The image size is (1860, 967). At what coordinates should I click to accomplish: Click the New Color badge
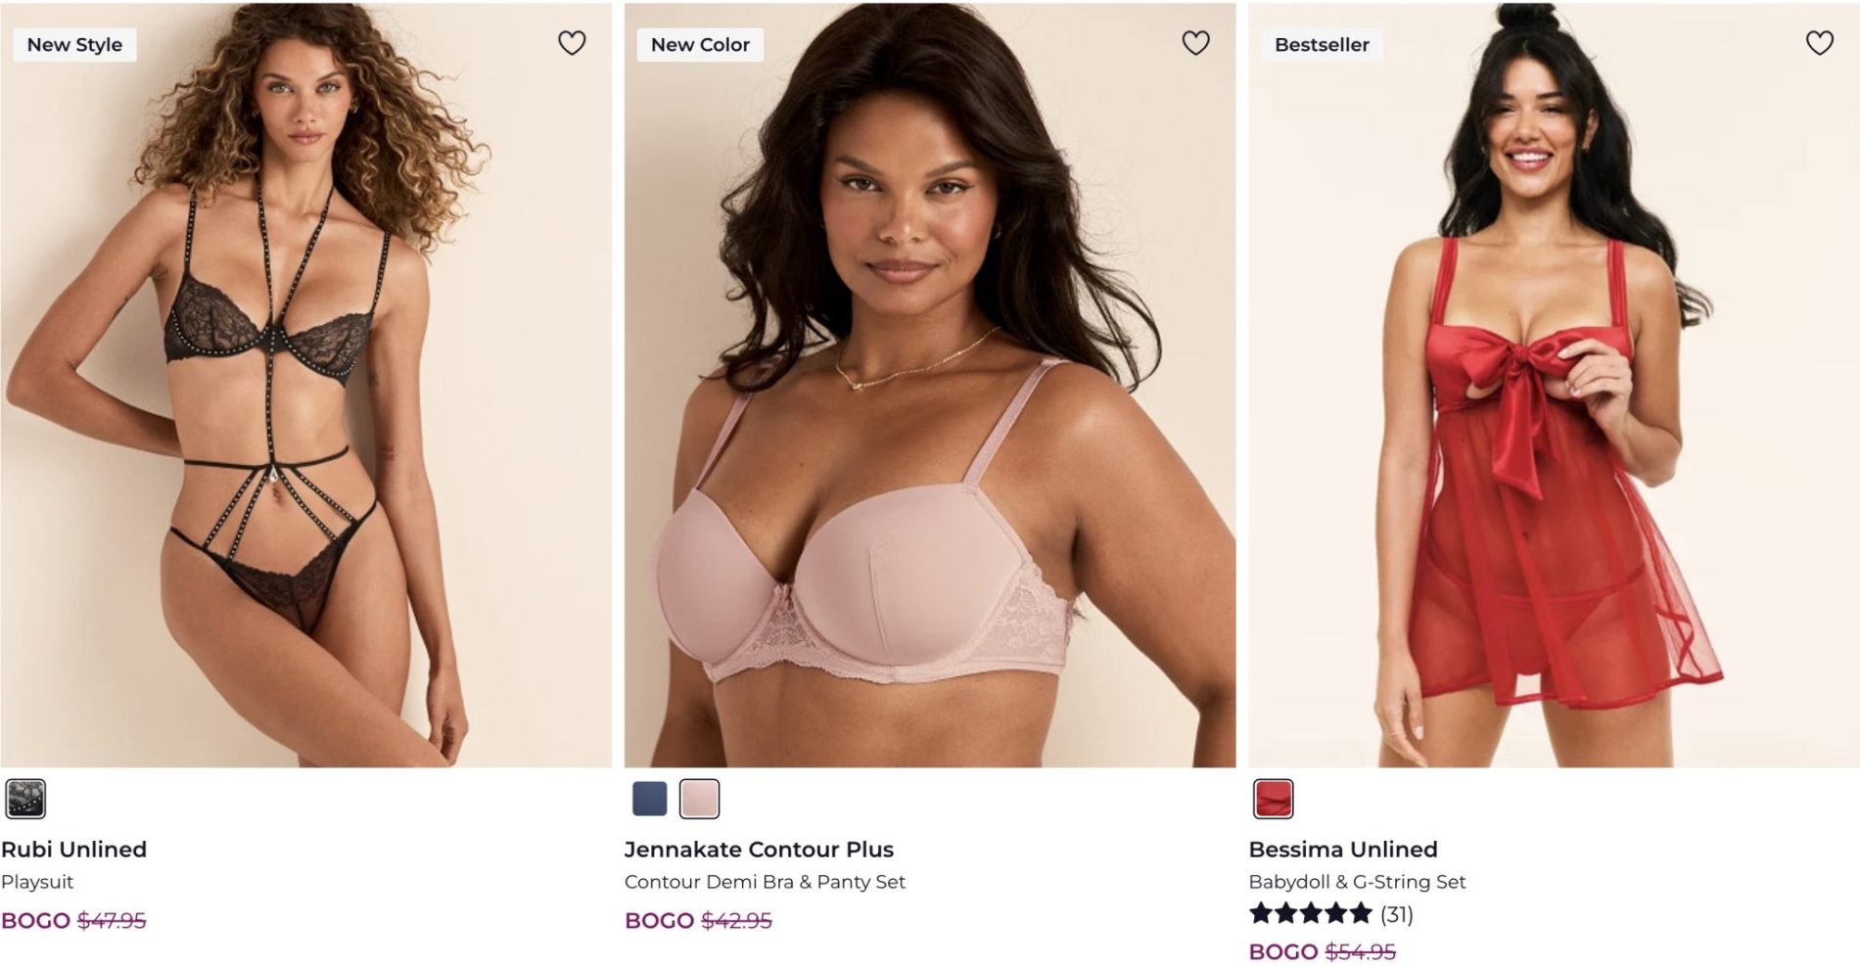[700, 45]
